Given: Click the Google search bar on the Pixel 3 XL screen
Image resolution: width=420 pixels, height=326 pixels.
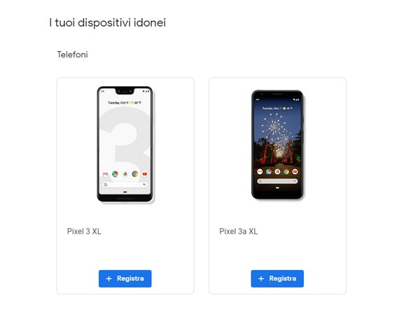Looking at the screenshot, I should tap(125, 185).
